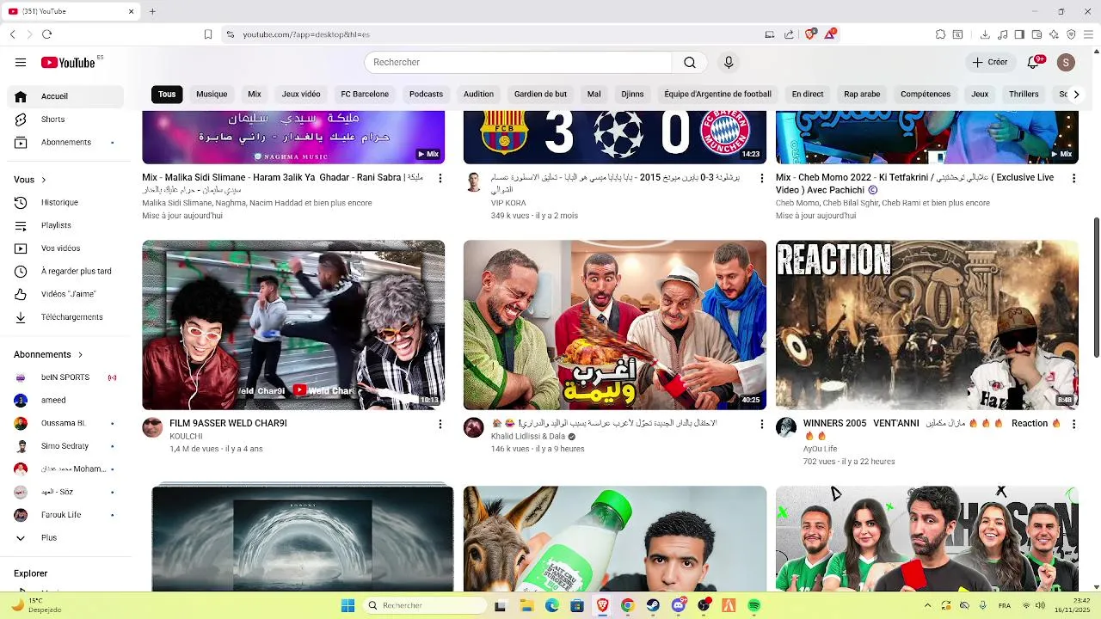The image size is (1101, 619).
Task: Click the page vertical scrollbar
Action: point(1096,288)
